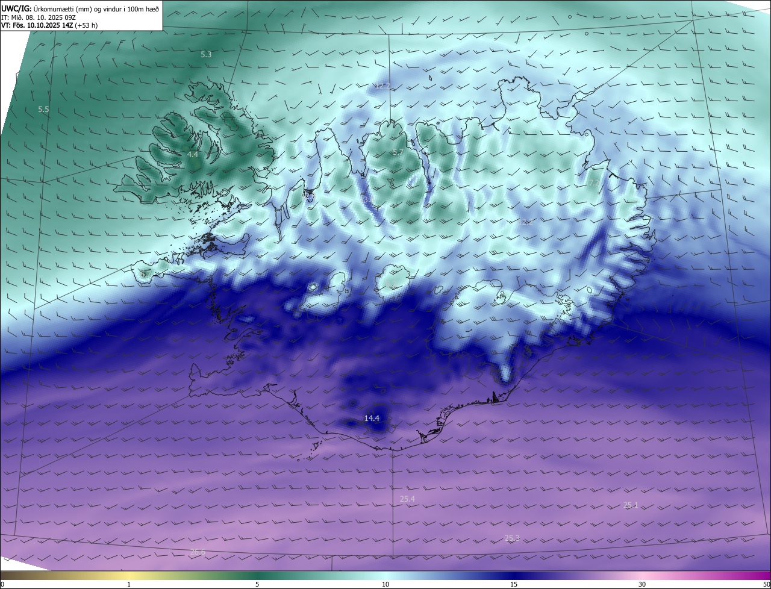Click the 14.4 value near the south coast
The image size is (771, 589).
point(372,418)
